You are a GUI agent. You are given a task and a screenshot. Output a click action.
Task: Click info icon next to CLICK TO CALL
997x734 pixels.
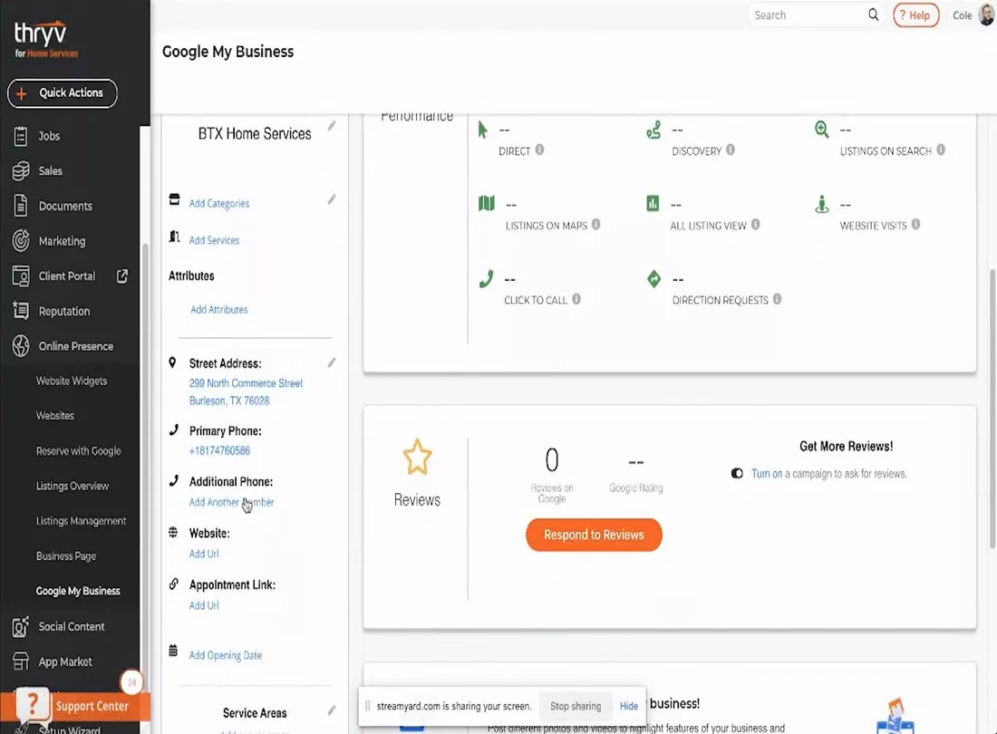[576, 299]
